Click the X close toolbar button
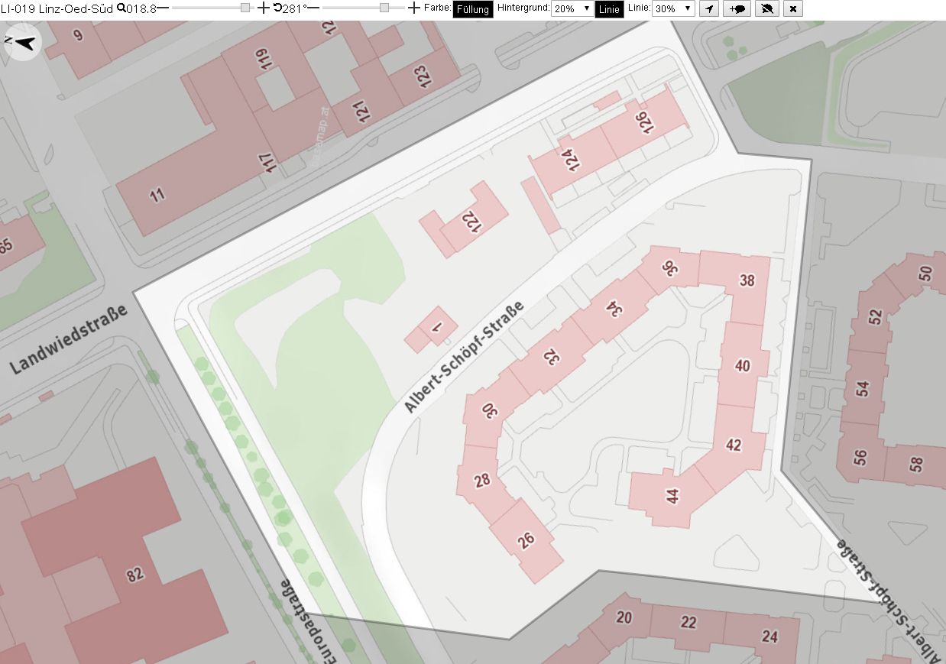Image resolution: width=946 pixels, height=664 pixels. (793, 8)
